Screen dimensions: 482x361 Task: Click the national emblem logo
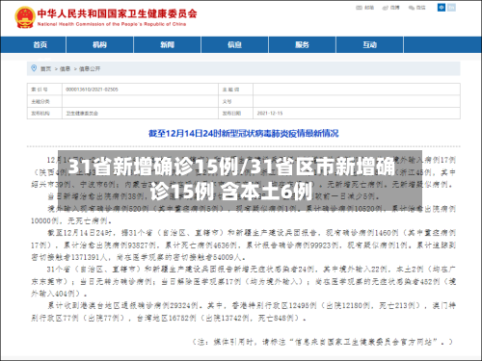coord(25,17)
